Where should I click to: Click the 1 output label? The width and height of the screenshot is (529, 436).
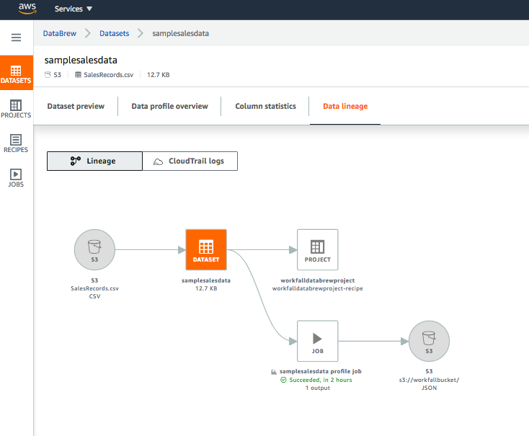coord(317,388)
